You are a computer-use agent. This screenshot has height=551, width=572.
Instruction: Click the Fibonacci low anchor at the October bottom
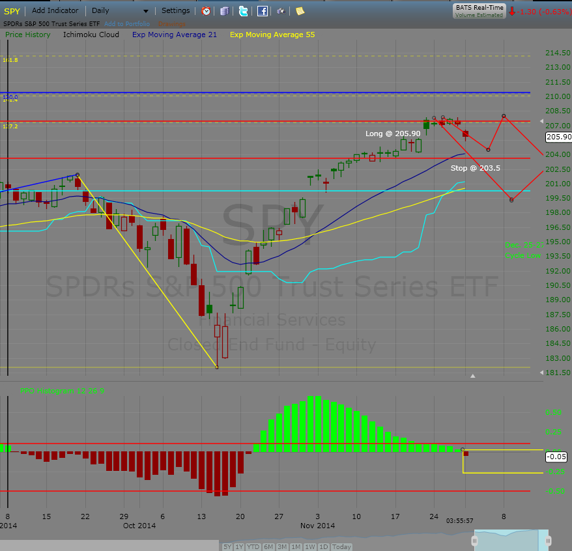(x=217, y=367)
